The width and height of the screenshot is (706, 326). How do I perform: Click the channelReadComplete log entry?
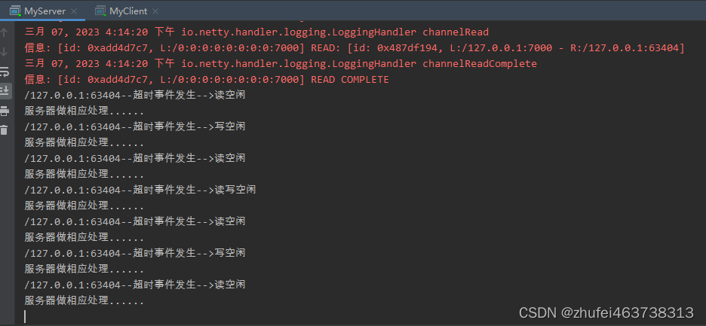[281, 64]
